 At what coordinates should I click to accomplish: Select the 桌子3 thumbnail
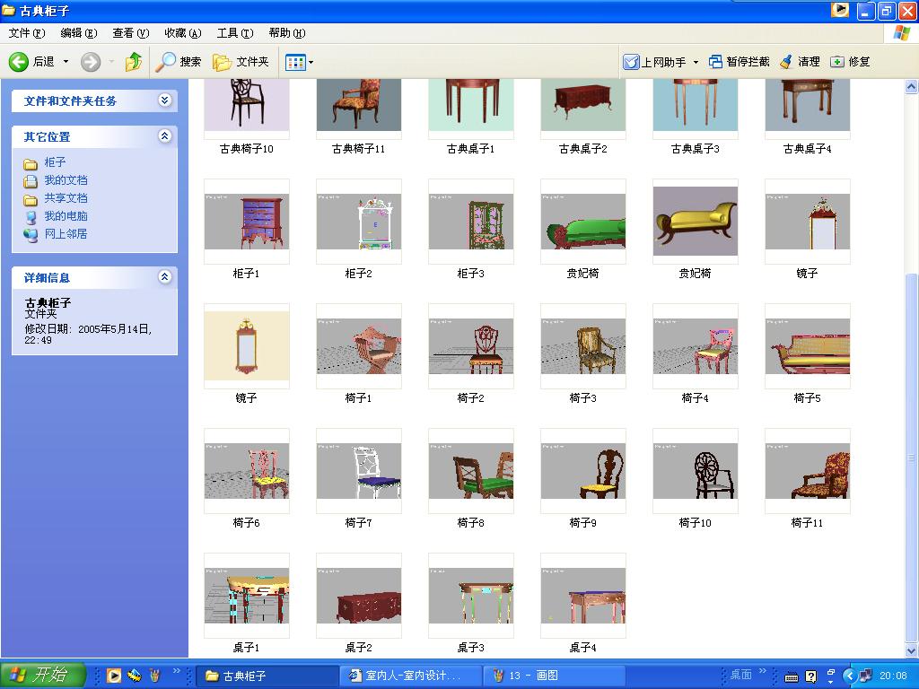(x=471, y=596)
